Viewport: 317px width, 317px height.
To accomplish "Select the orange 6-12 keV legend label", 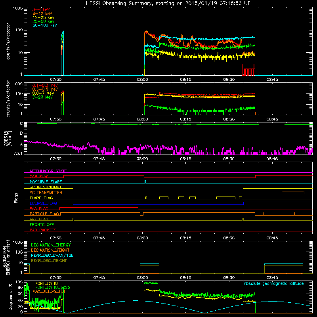I will [42, 13].
